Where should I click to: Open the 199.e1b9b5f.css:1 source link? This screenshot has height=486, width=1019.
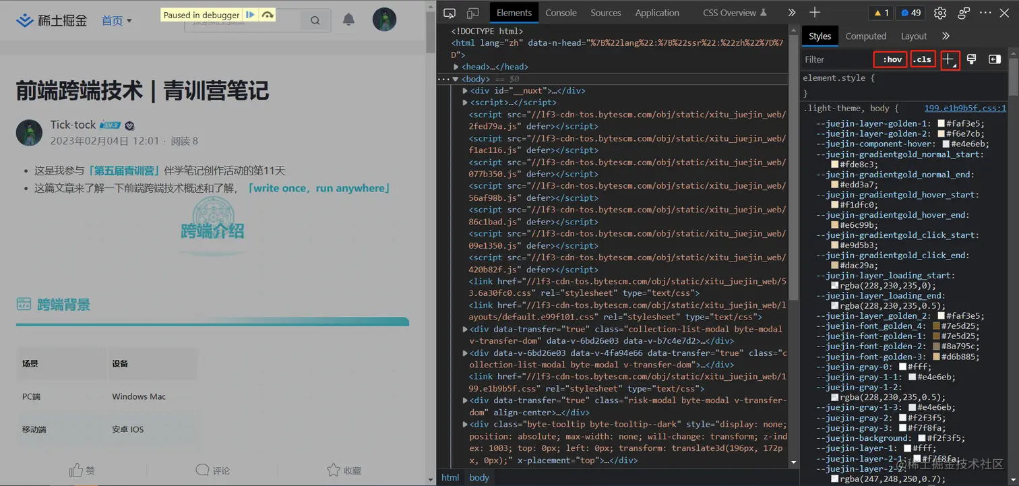(965, 108)
